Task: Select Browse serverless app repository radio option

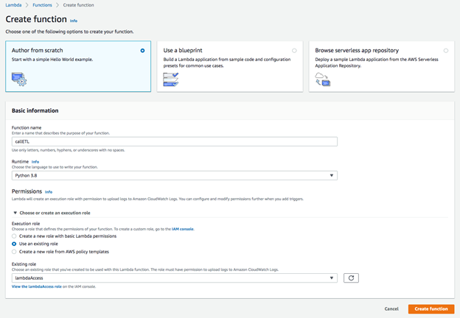Action: click(446, 51)
